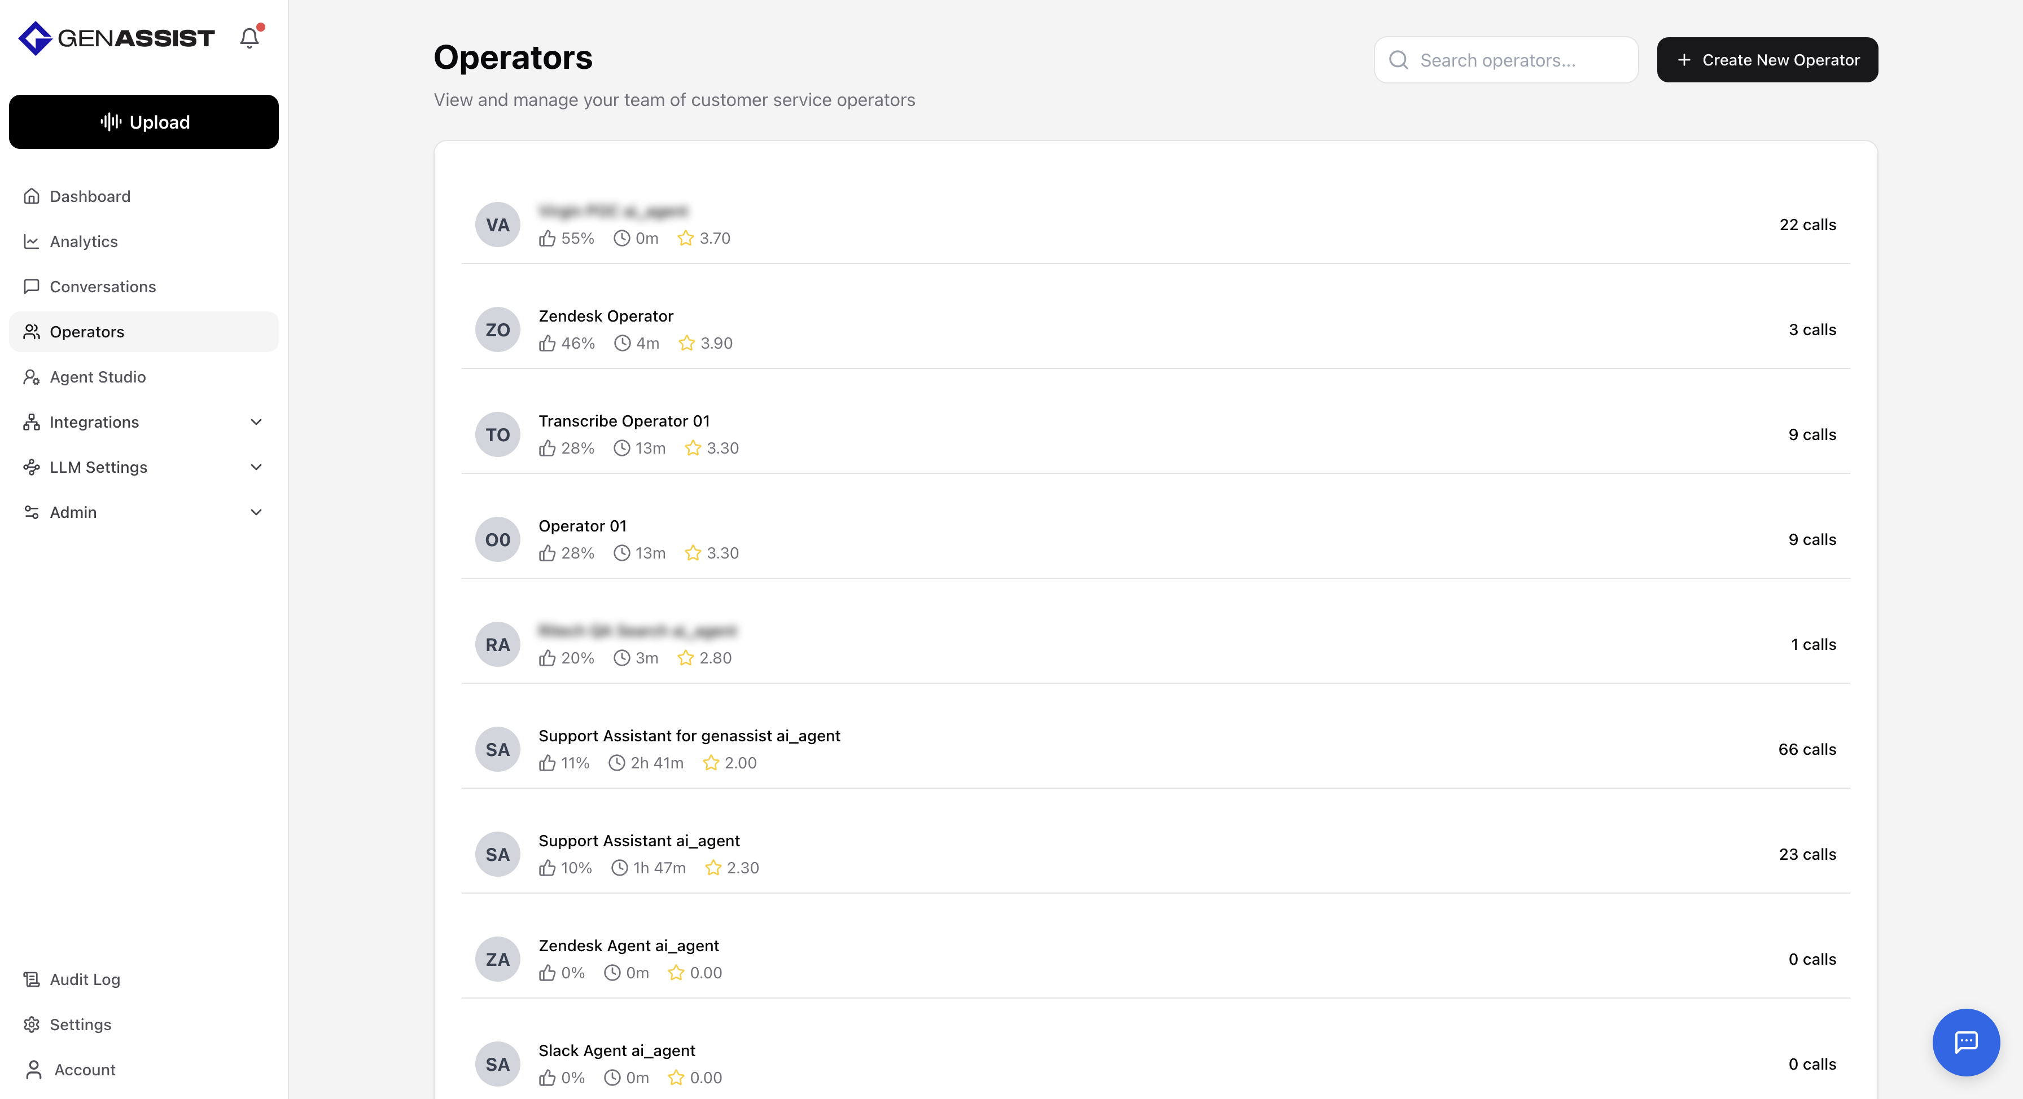Viewport: 2023px width, 1099px height.
Task: Click the Dashboard home icon
Action: click(32, 196)
